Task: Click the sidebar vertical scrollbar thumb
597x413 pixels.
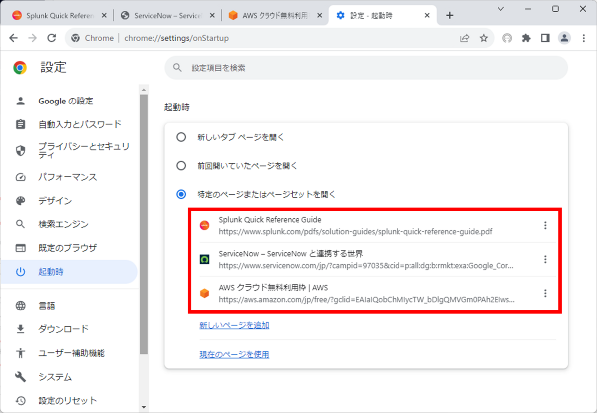Action: coord(144,224)
